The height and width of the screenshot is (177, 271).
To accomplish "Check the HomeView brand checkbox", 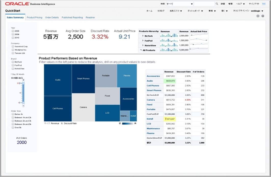I will point(13,69).
